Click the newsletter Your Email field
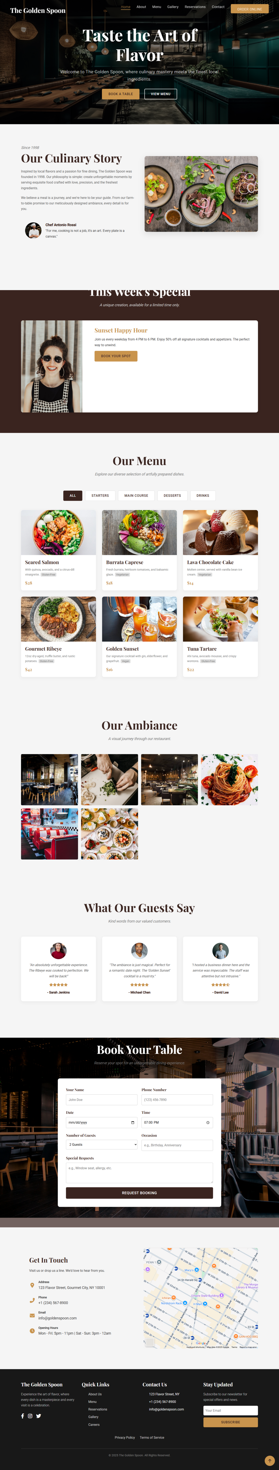 coord(231,1410)
